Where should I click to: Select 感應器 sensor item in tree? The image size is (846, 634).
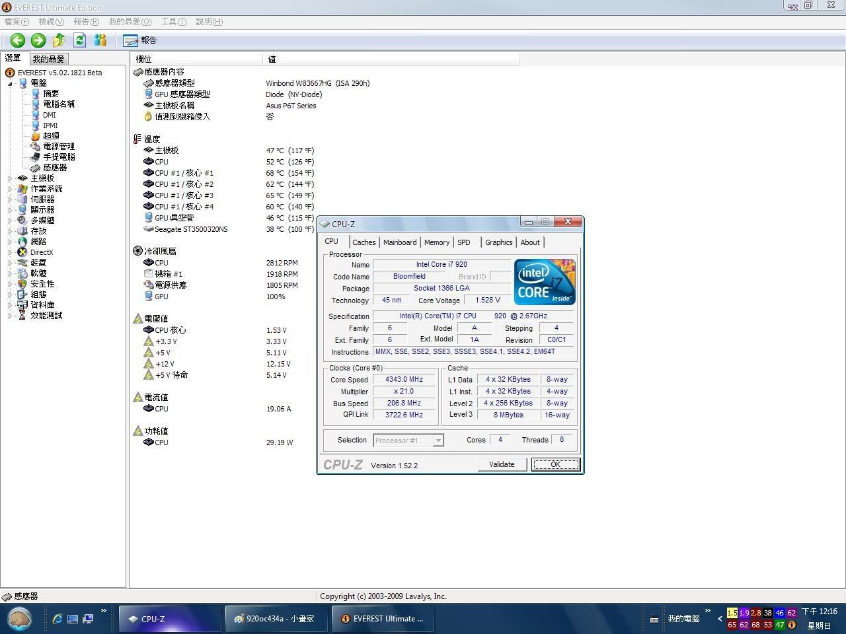(x=55, y=168)
